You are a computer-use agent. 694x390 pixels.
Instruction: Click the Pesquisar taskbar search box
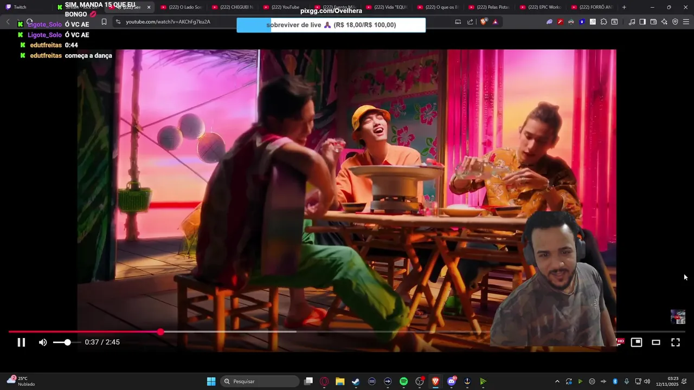[x=260, y=381]
